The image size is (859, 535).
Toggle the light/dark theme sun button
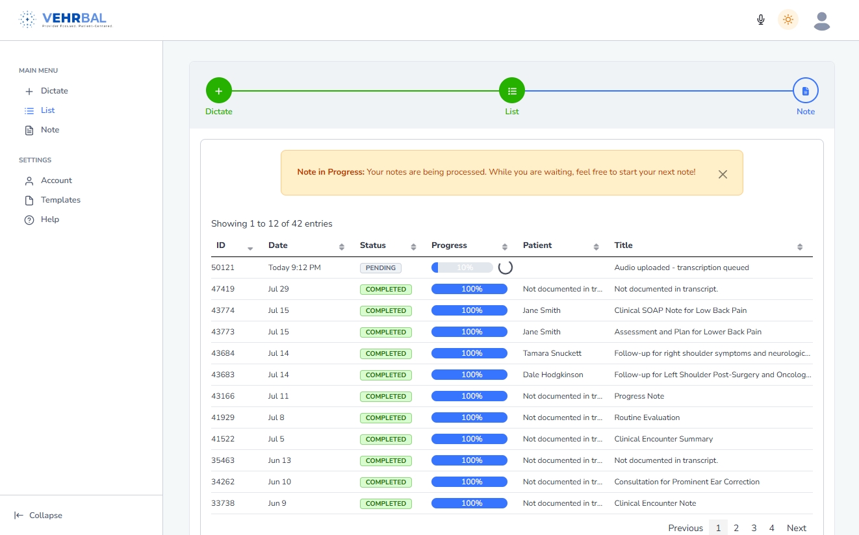tap(788, 20)
